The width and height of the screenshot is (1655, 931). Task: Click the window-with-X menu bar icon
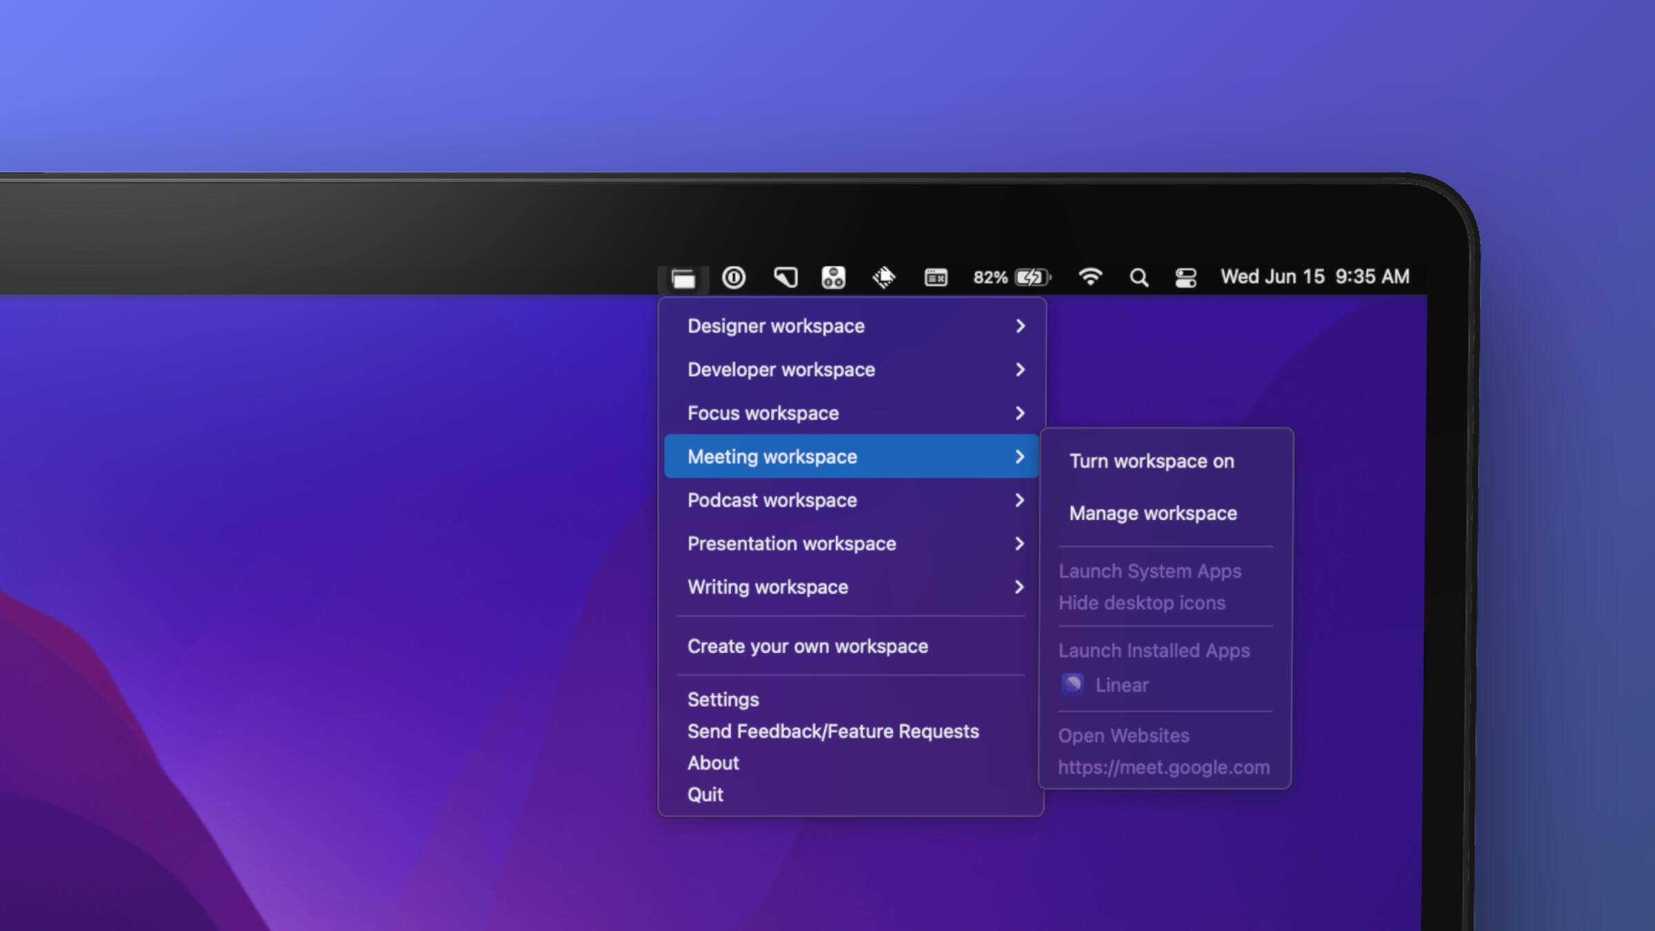click(936, 277)
